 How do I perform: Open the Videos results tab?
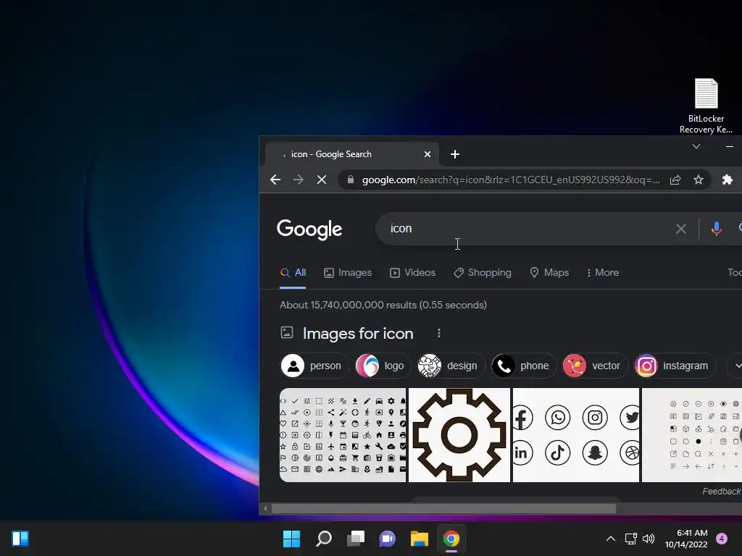point(412,273)
